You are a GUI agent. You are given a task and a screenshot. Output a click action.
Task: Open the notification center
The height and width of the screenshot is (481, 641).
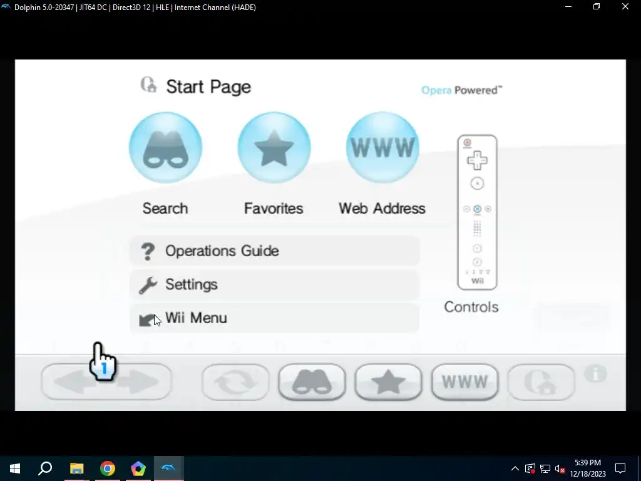pos(620,468)
